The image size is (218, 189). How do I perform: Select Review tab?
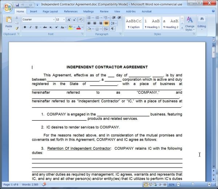pyautogui.click(x=104, y=11)
